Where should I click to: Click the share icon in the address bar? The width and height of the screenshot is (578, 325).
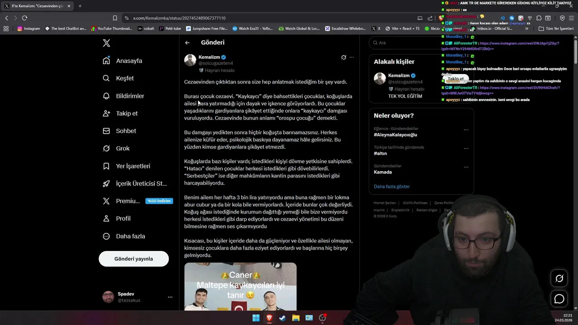(430, 18)
